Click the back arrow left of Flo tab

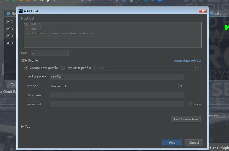point(1,13)
